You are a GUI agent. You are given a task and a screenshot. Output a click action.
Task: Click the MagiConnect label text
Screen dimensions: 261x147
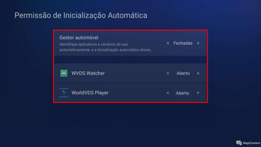[x=251, y=143]
